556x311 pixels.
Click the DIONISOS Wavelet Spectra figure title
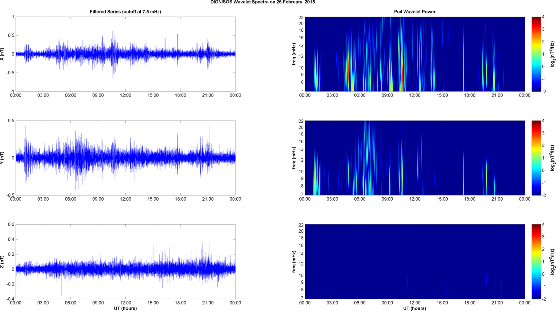(263, 2)
